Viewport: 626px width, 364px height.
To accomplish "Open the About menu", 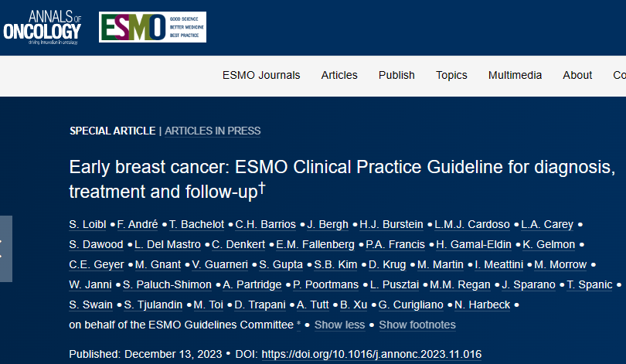I will [x=577, y=75].
